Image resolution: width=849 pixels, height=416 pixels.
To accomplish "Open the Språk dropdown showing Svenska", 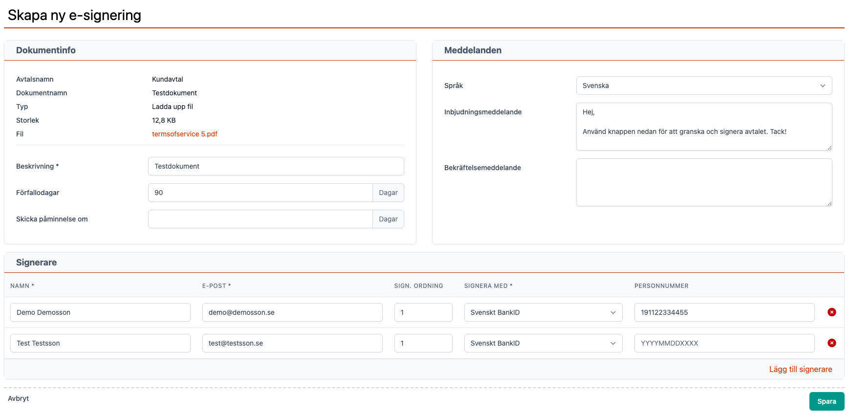I will click(x=704, y=86).
